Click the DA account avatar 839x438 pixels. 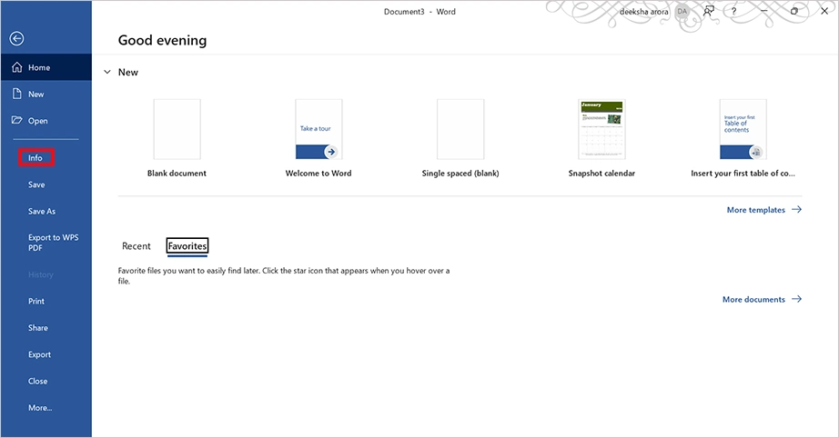tap(682, 11)
